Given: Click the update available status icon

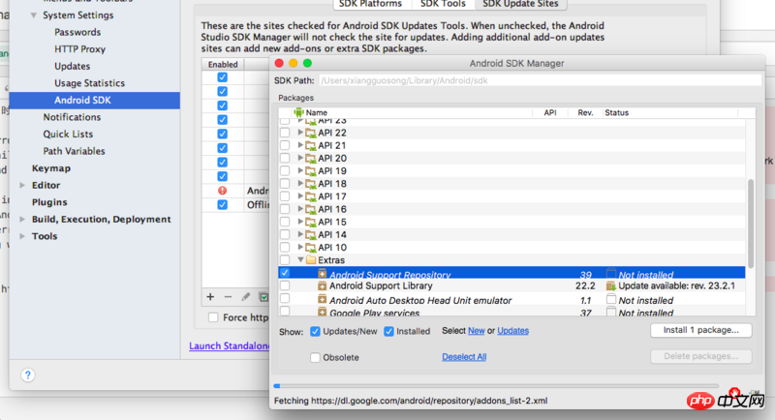Looking at the screenshot, I should [x=611, y=285].
